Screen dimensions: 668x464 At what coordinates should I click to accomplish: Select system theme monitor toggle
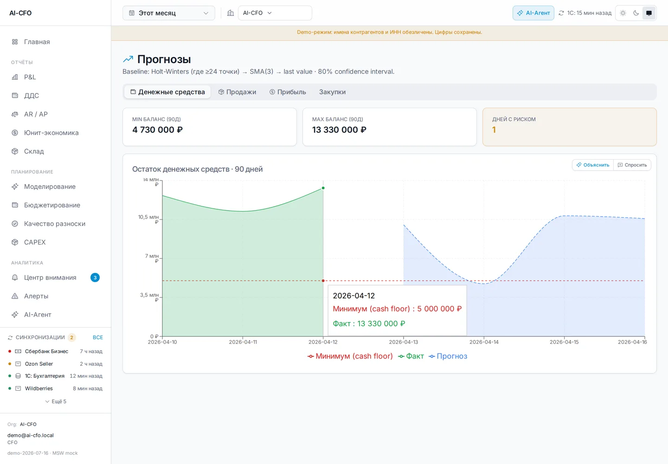tap(649, 13)
